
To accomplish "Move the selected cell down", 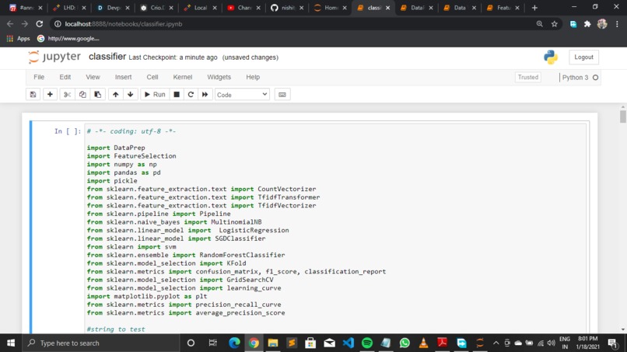I will point(131,95).
